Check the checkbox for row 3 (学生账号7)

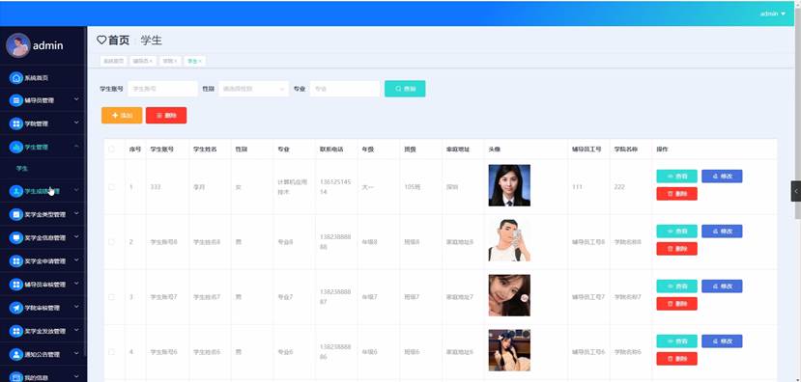pyautogui.click(x=111, y=297)
